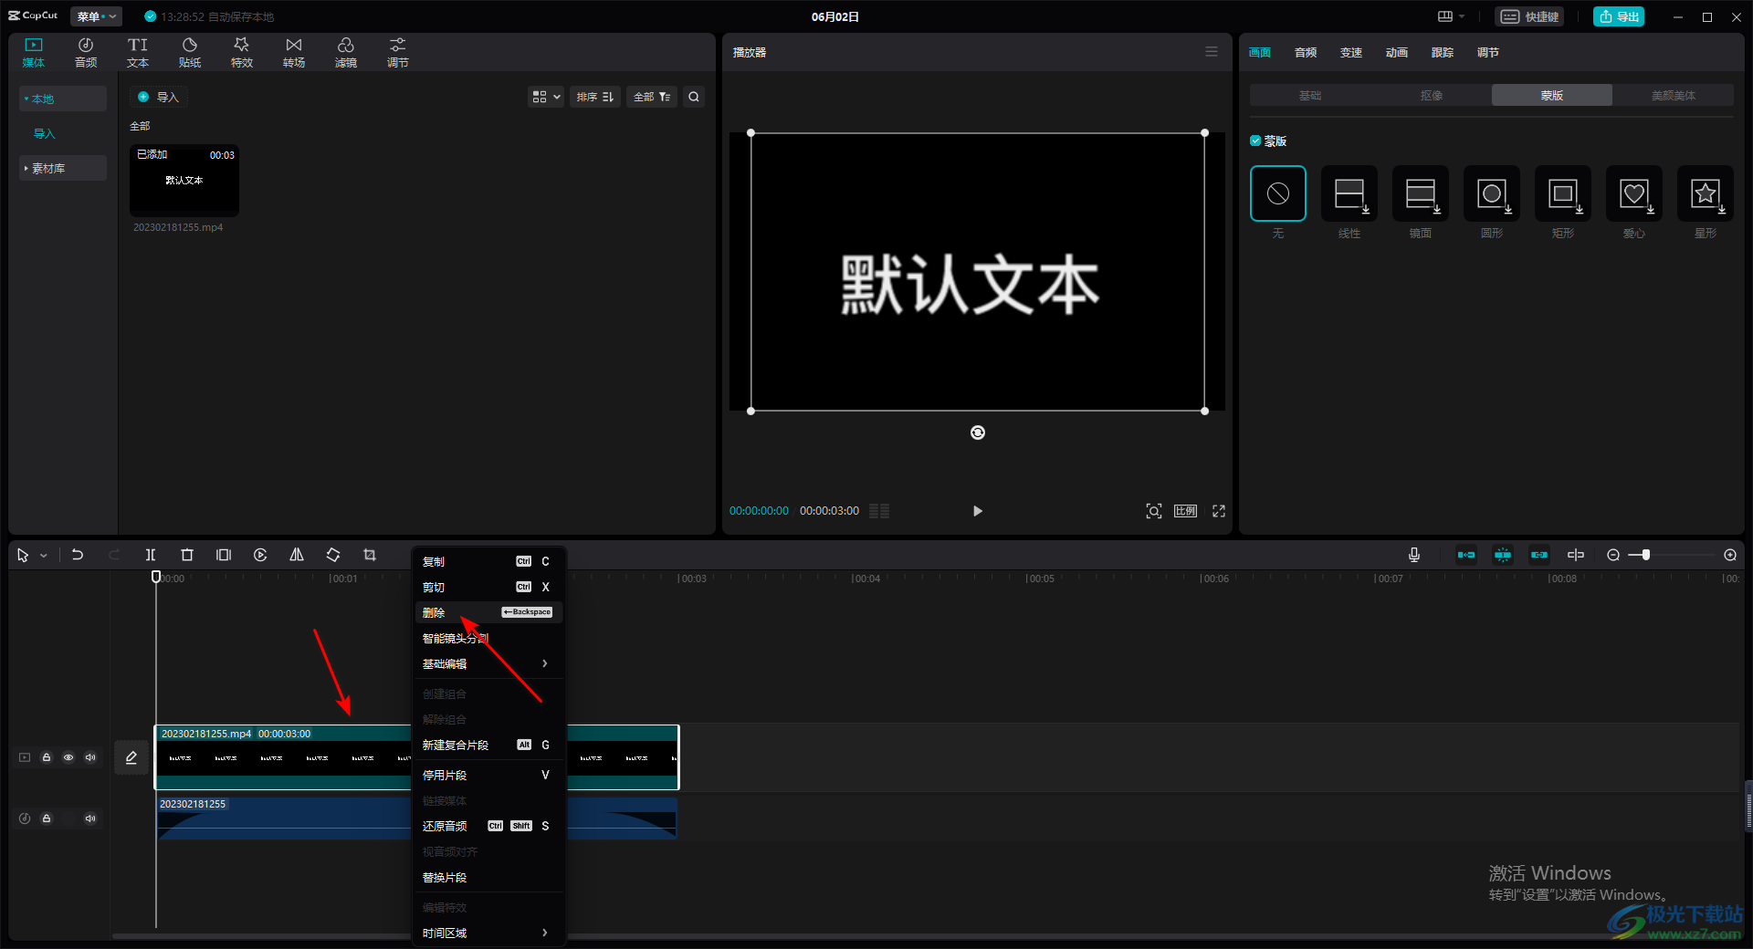The image size is (1753, 949).
Task: Open the 媒体 media panel
Action: 34,53
